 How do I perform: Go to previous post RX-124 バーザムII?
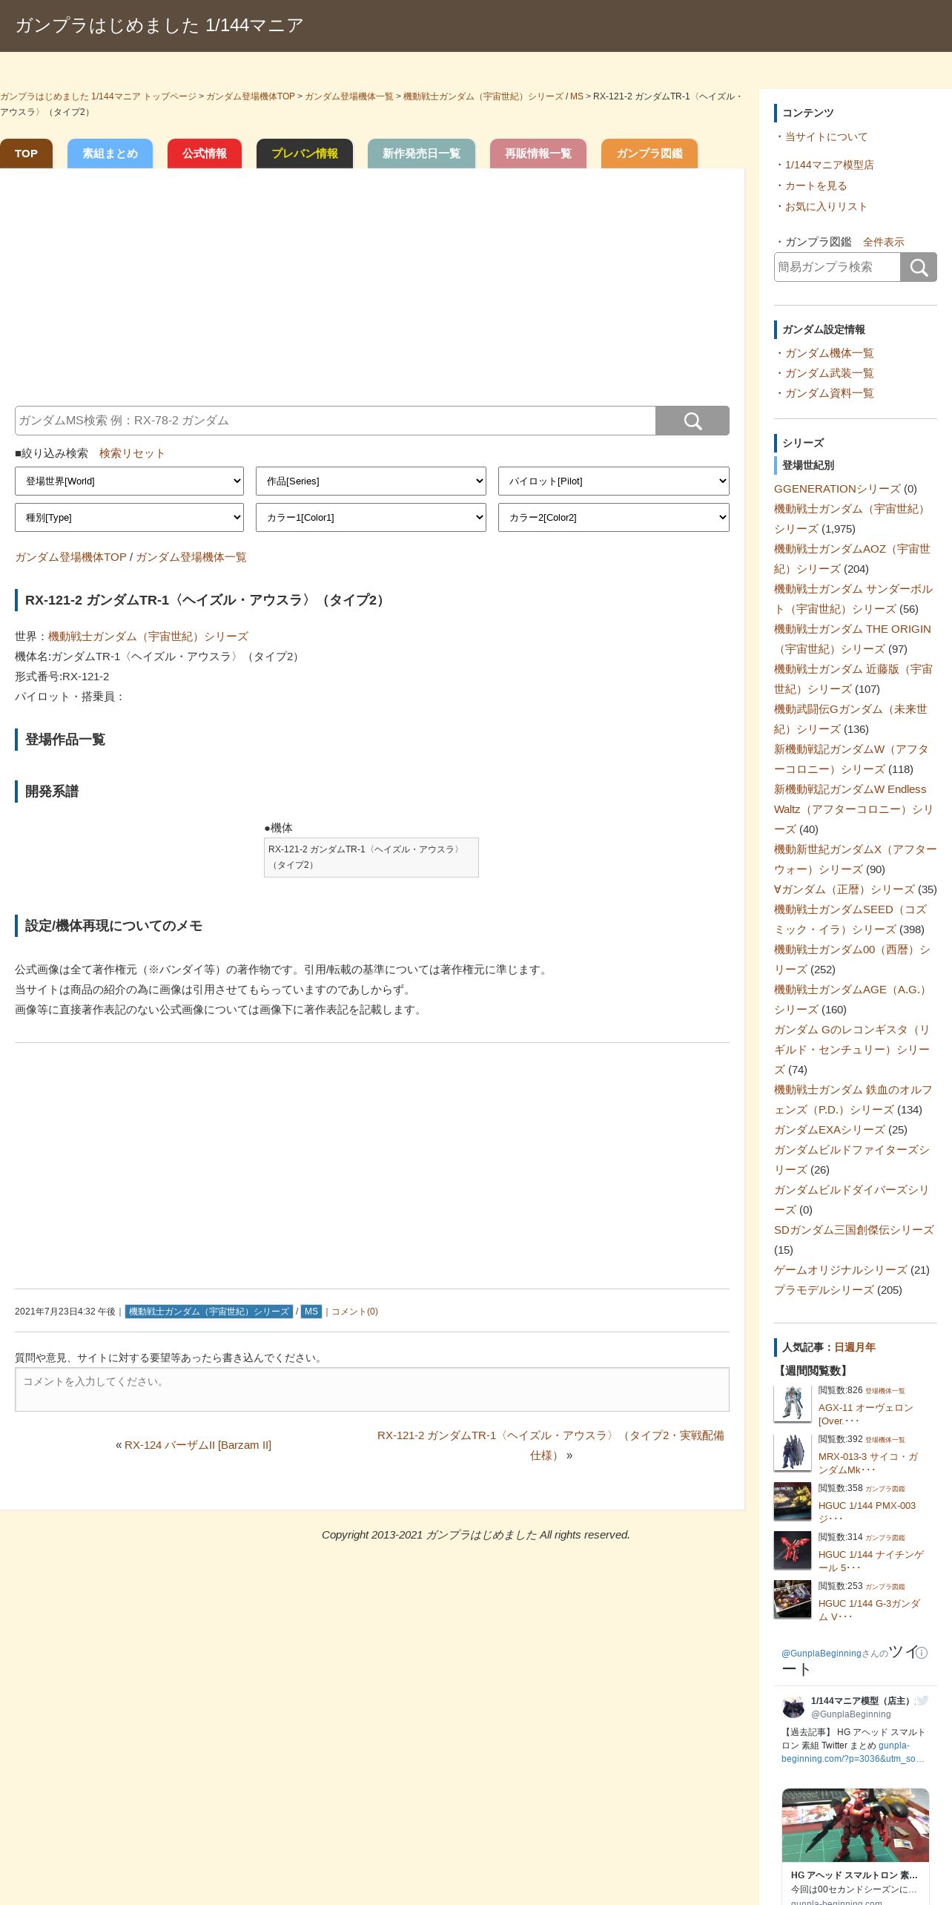pyautogui.click(x=198, y=1445)
